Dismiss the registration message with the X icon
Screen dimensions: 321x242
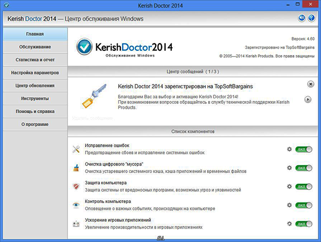coord(310,84)
